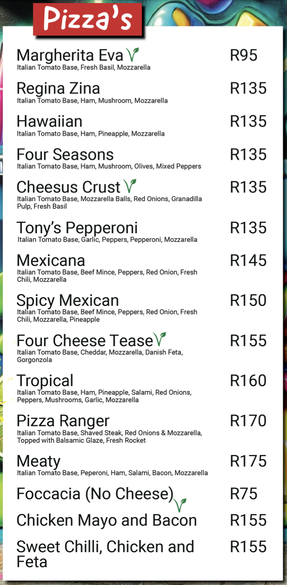Click the Four Seasons menu item
The width and height of the screenshot is (287, 585).
coord(65,155)
